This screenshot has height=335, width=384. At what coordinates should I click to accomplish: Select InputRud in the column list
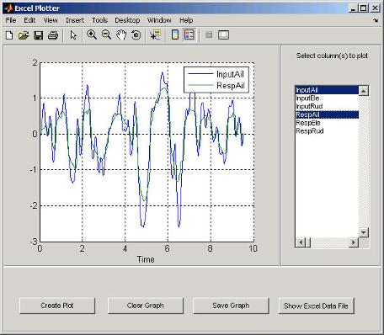click(309, 107)
